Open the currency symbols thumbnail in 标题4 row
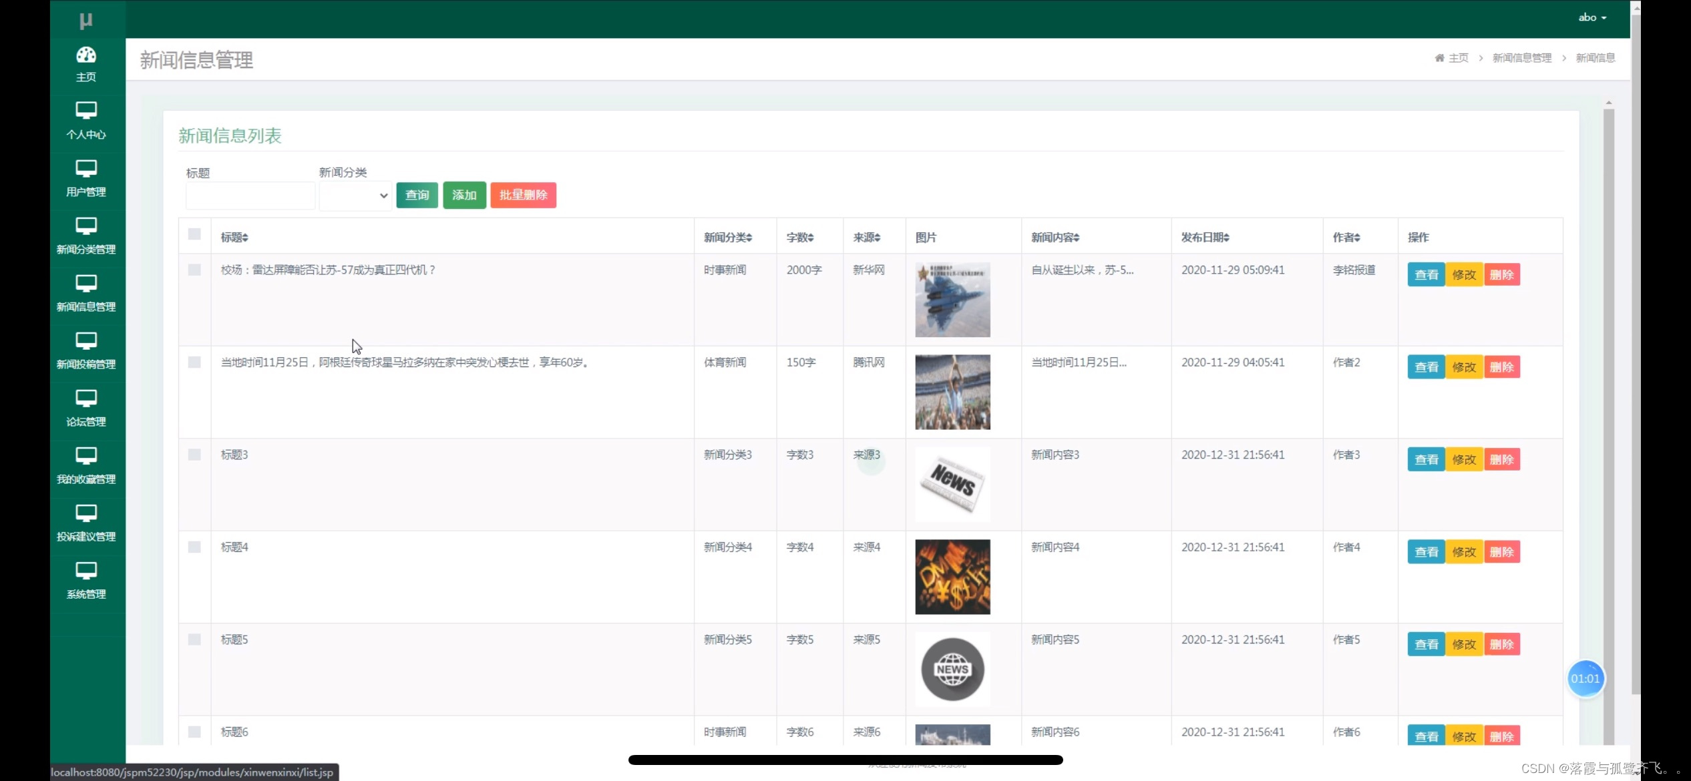The image size is (1691, 781). click(952, 577)
